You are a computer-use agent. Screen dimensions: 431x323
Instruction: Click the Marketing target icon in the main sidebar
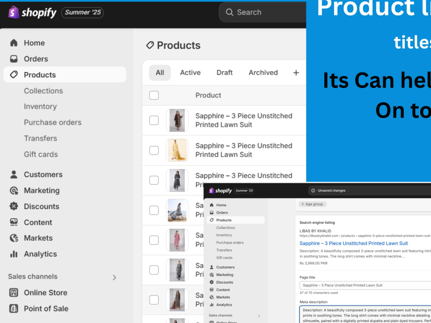point(14,190)
